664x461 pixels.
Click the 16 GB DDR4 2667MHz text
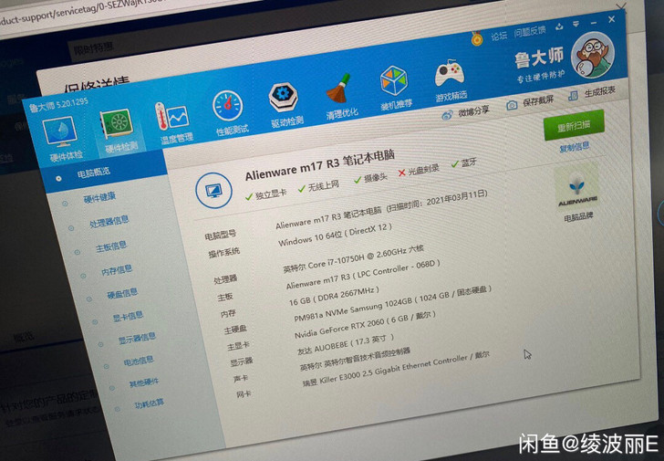tap(334, 296)
